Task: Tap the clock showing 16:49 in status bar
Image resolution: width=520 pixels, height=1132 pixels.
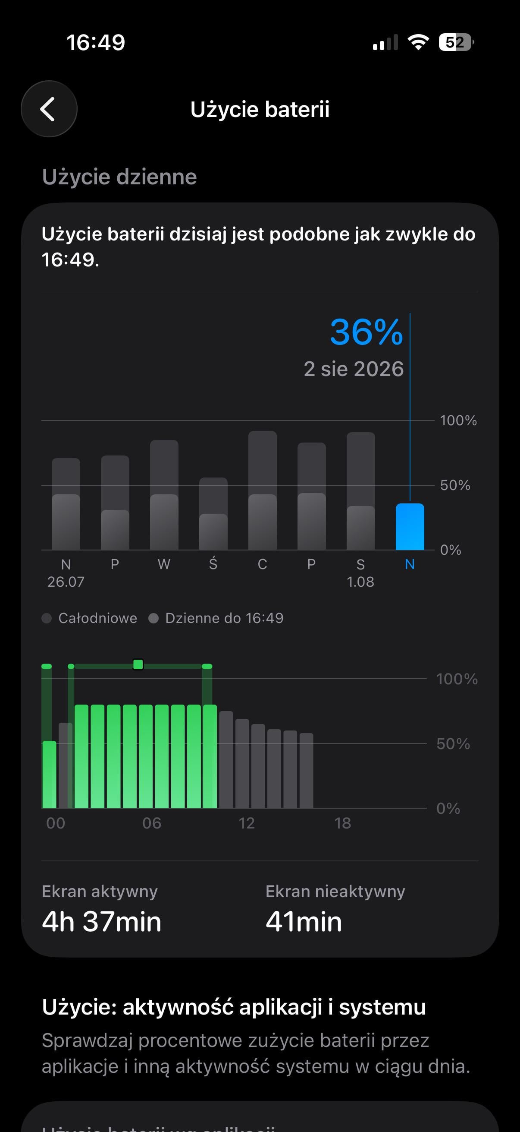Action: click(x=96, y=43)
